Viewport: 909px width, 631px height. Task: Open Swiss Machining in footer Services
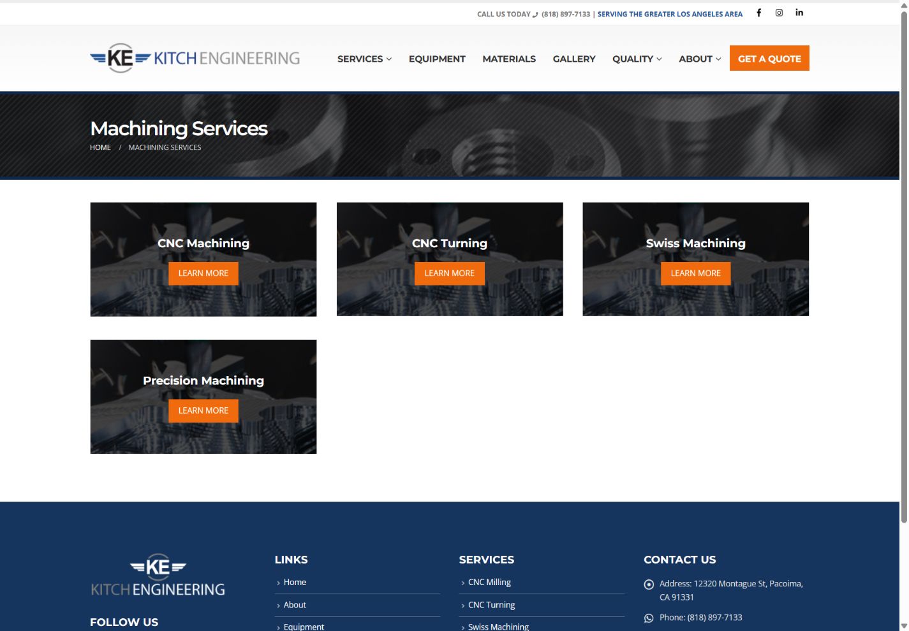pyautogui.click(x=498, y=627)
